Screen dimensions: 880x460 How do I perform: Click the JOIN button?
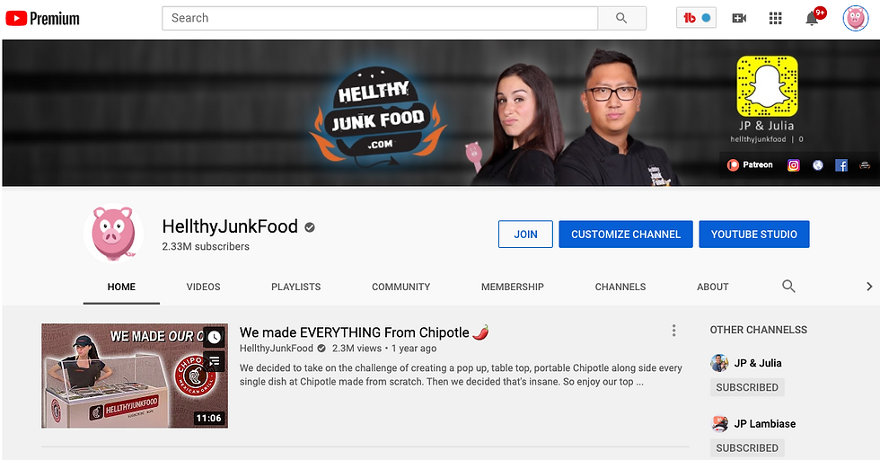[525, 234]
